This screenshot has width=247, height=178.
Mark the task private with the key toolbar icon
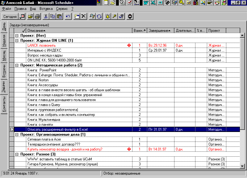115,16
